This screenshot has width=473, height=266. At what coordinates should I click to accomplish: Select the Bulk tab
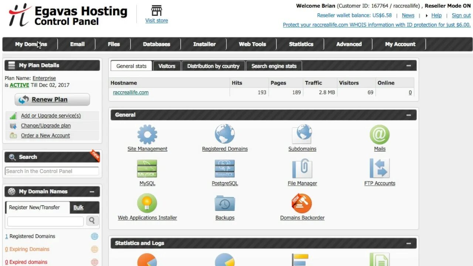78,208
